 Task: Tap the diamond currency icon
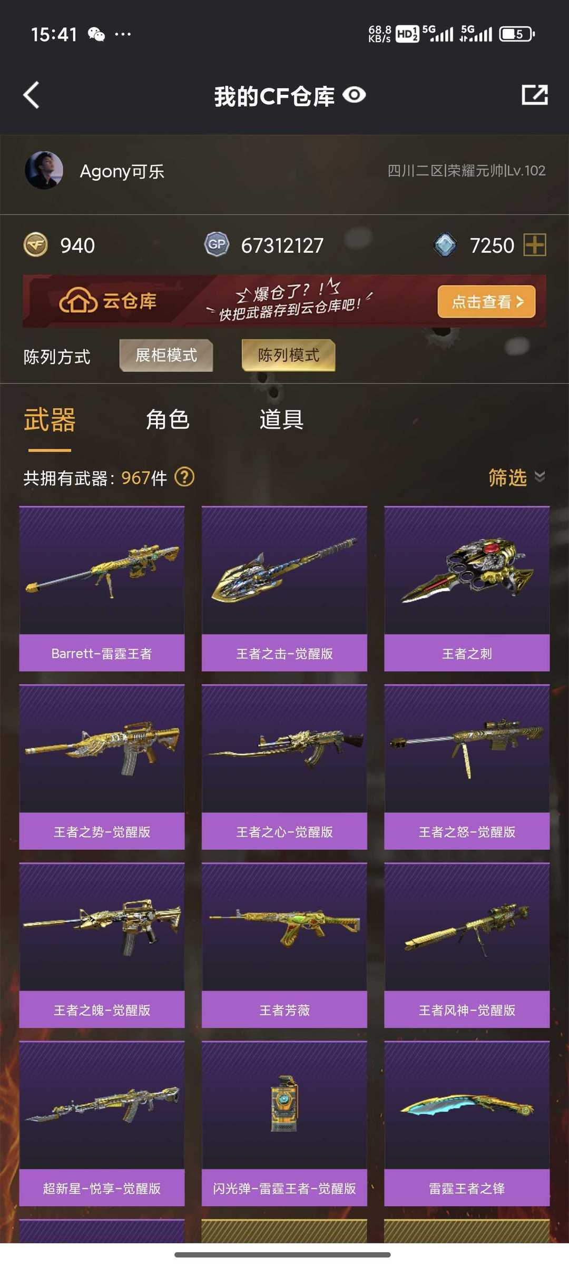[446, 245]
